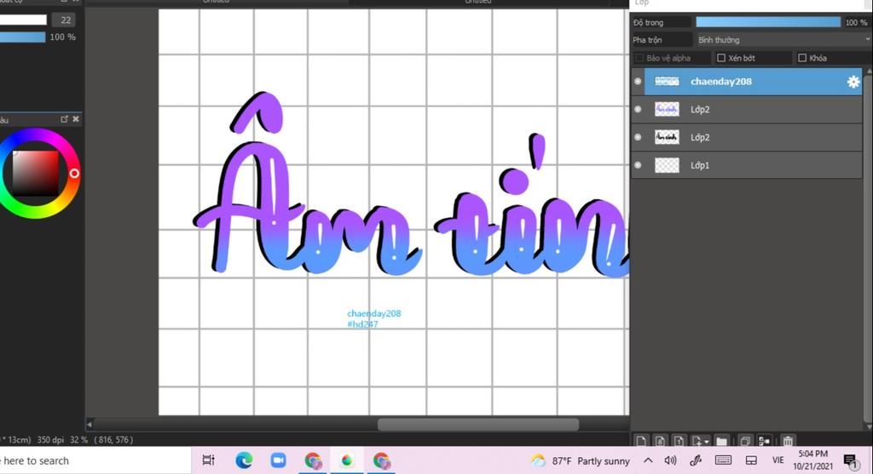Click the canvas scroll-left arrow
This screenshot has height=474, width=873.
pos(89,425)
